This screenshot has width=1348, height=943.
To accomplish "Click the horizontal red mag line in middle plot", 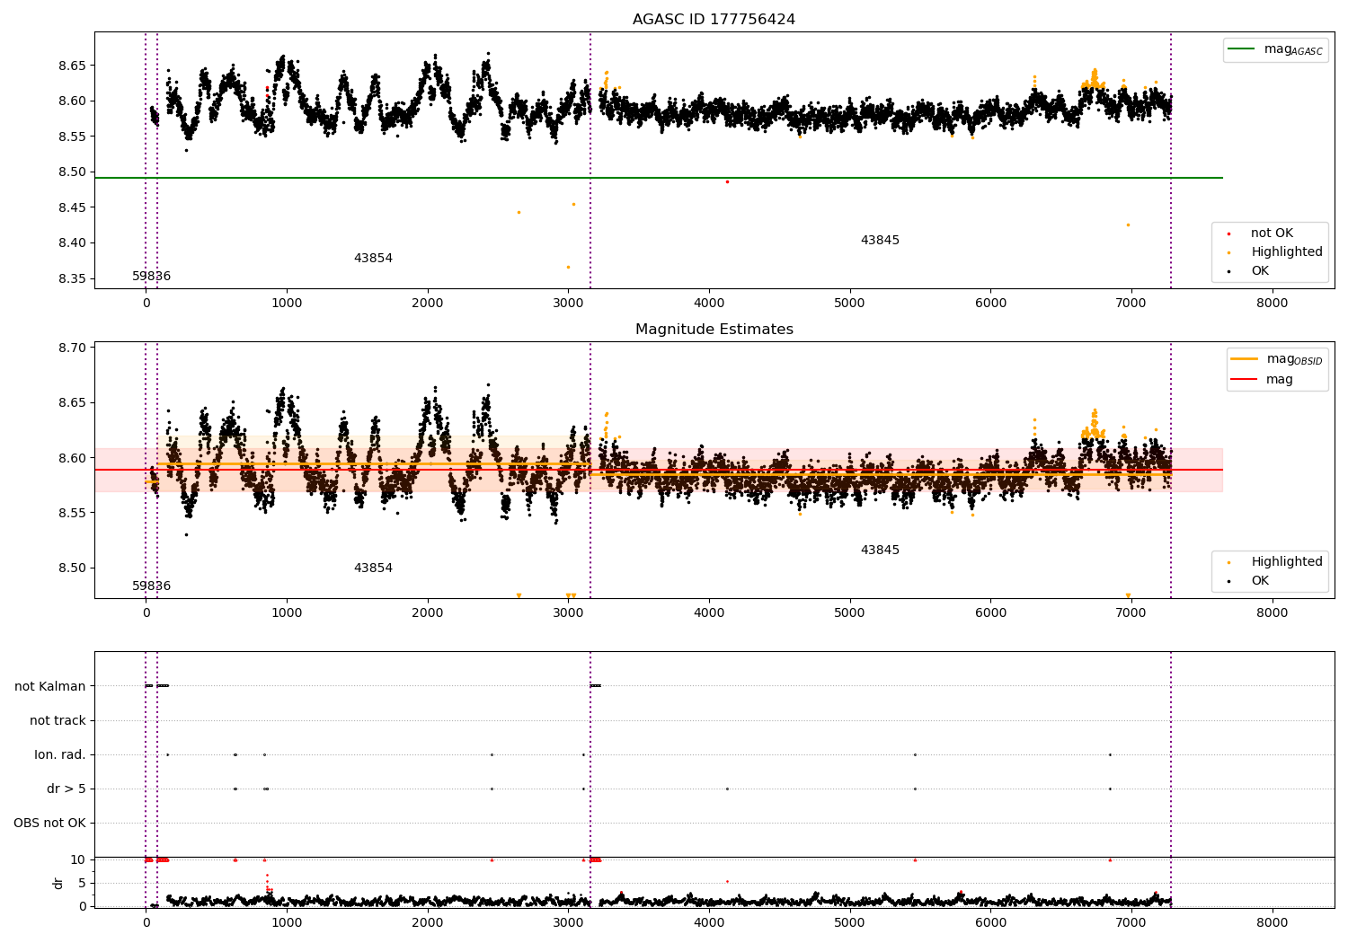I will pos(659,470).
